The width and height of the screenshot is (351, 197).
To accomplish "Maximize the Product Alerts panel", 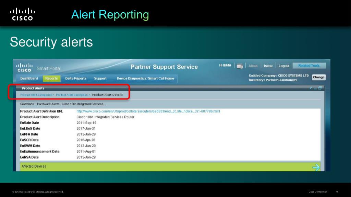I will coord(320,88).
